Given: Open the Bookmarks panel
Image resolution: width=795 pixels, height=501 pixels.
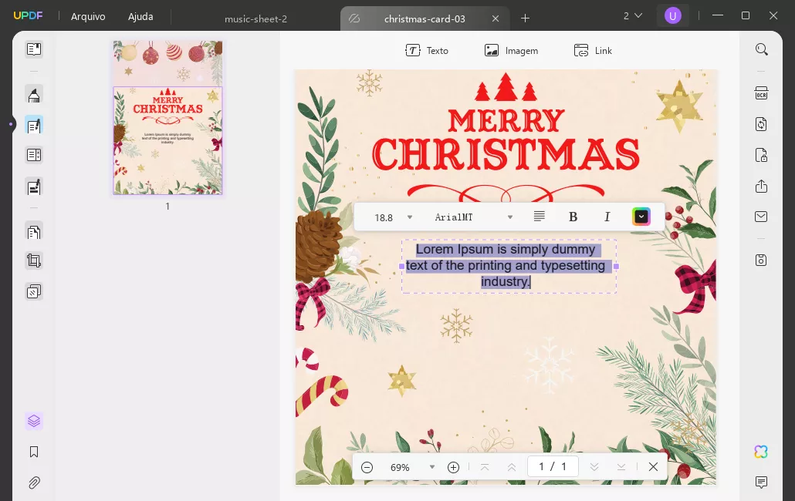Looking at the screenshot, I should (x=34, y=452).
